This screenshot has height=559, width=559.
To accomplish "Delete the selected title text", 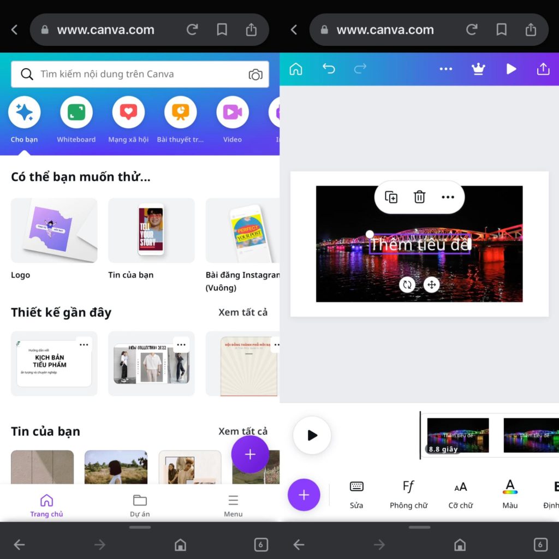I will (419, 197).
